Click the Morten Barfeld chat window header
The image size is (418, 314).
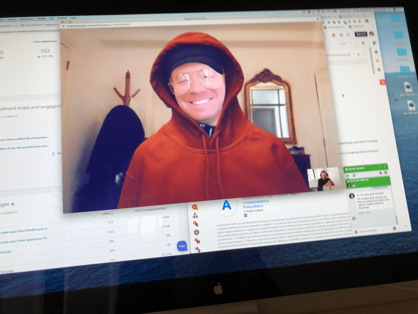[x=366, y=168]
